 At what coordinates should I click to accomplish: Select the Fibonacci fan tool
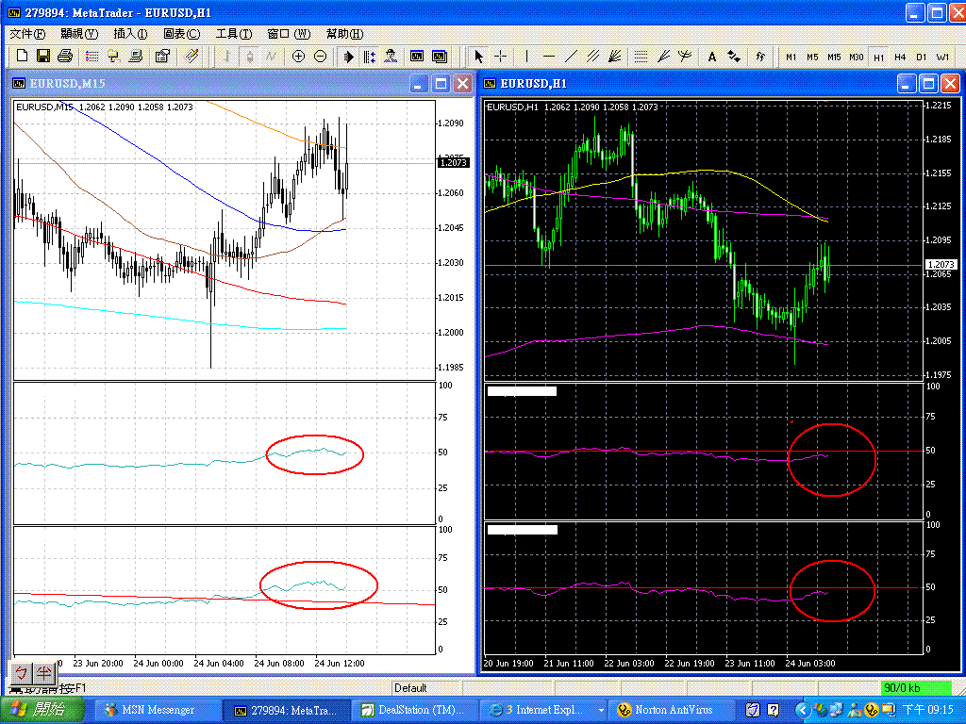663,56
